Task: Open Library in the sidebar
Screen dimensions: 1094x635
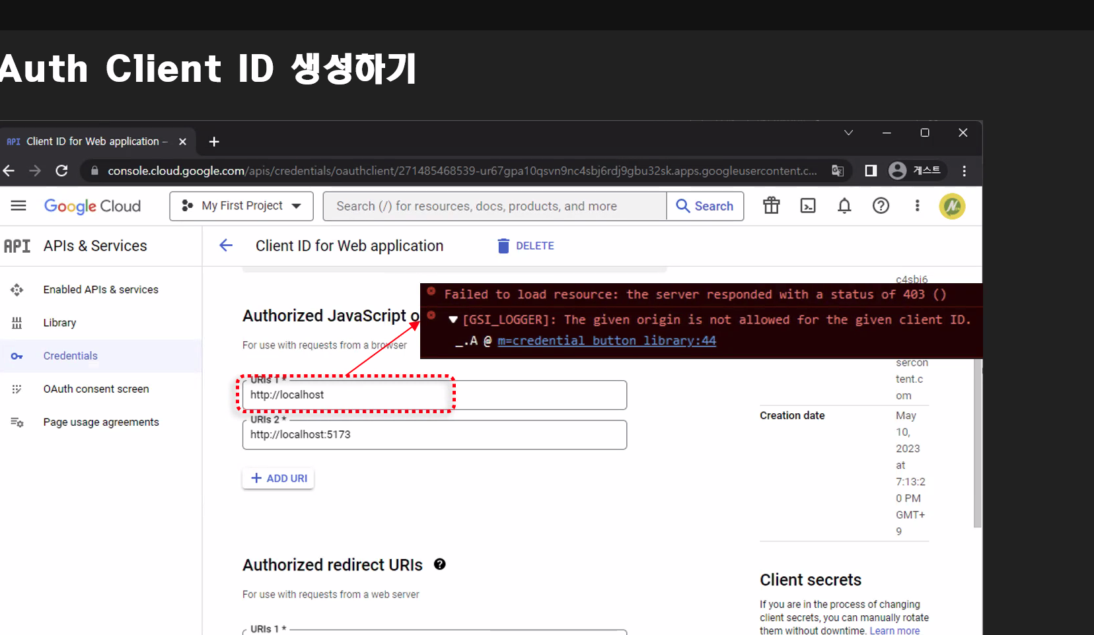Action: coord(101,323)
